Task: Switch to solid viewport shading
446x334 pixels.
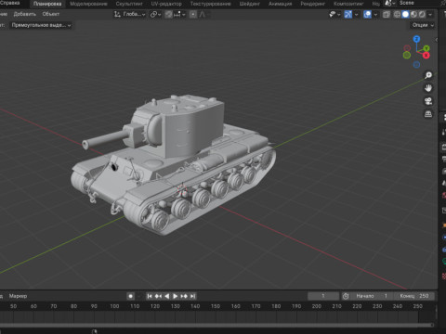Action: [405, 14]
